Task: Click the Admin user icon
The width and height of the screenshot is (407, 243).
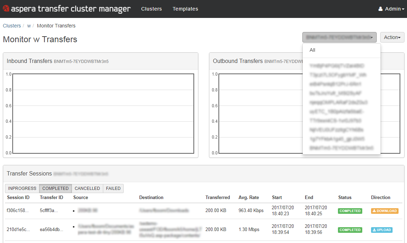Action: click(x=381, y=9)
